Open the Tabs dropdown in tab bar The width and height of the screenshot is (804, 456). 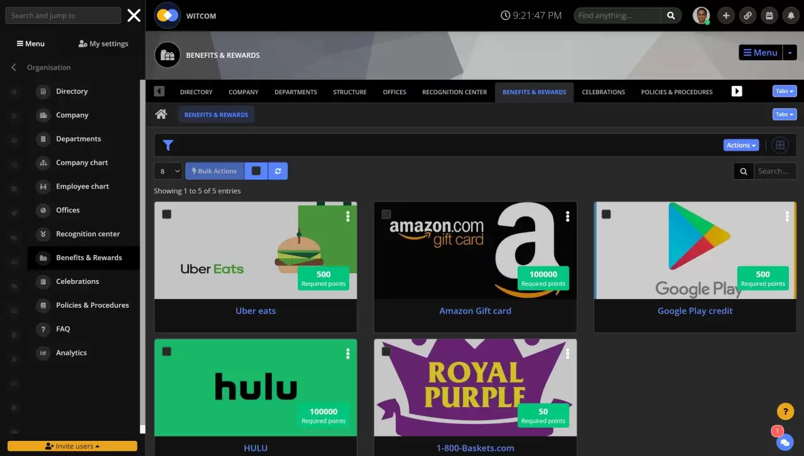785,91
